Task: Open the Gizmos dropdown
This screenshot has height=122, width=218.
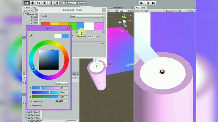Action: click(x=130, y=11)
